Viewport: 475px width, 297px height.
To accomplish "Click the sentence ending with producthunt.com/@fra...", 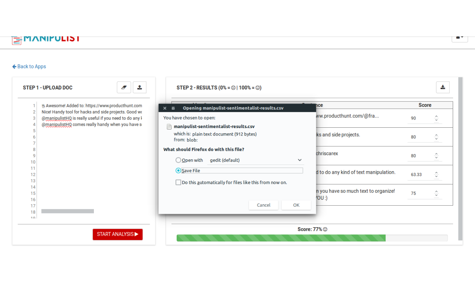I will coord(347,116).
